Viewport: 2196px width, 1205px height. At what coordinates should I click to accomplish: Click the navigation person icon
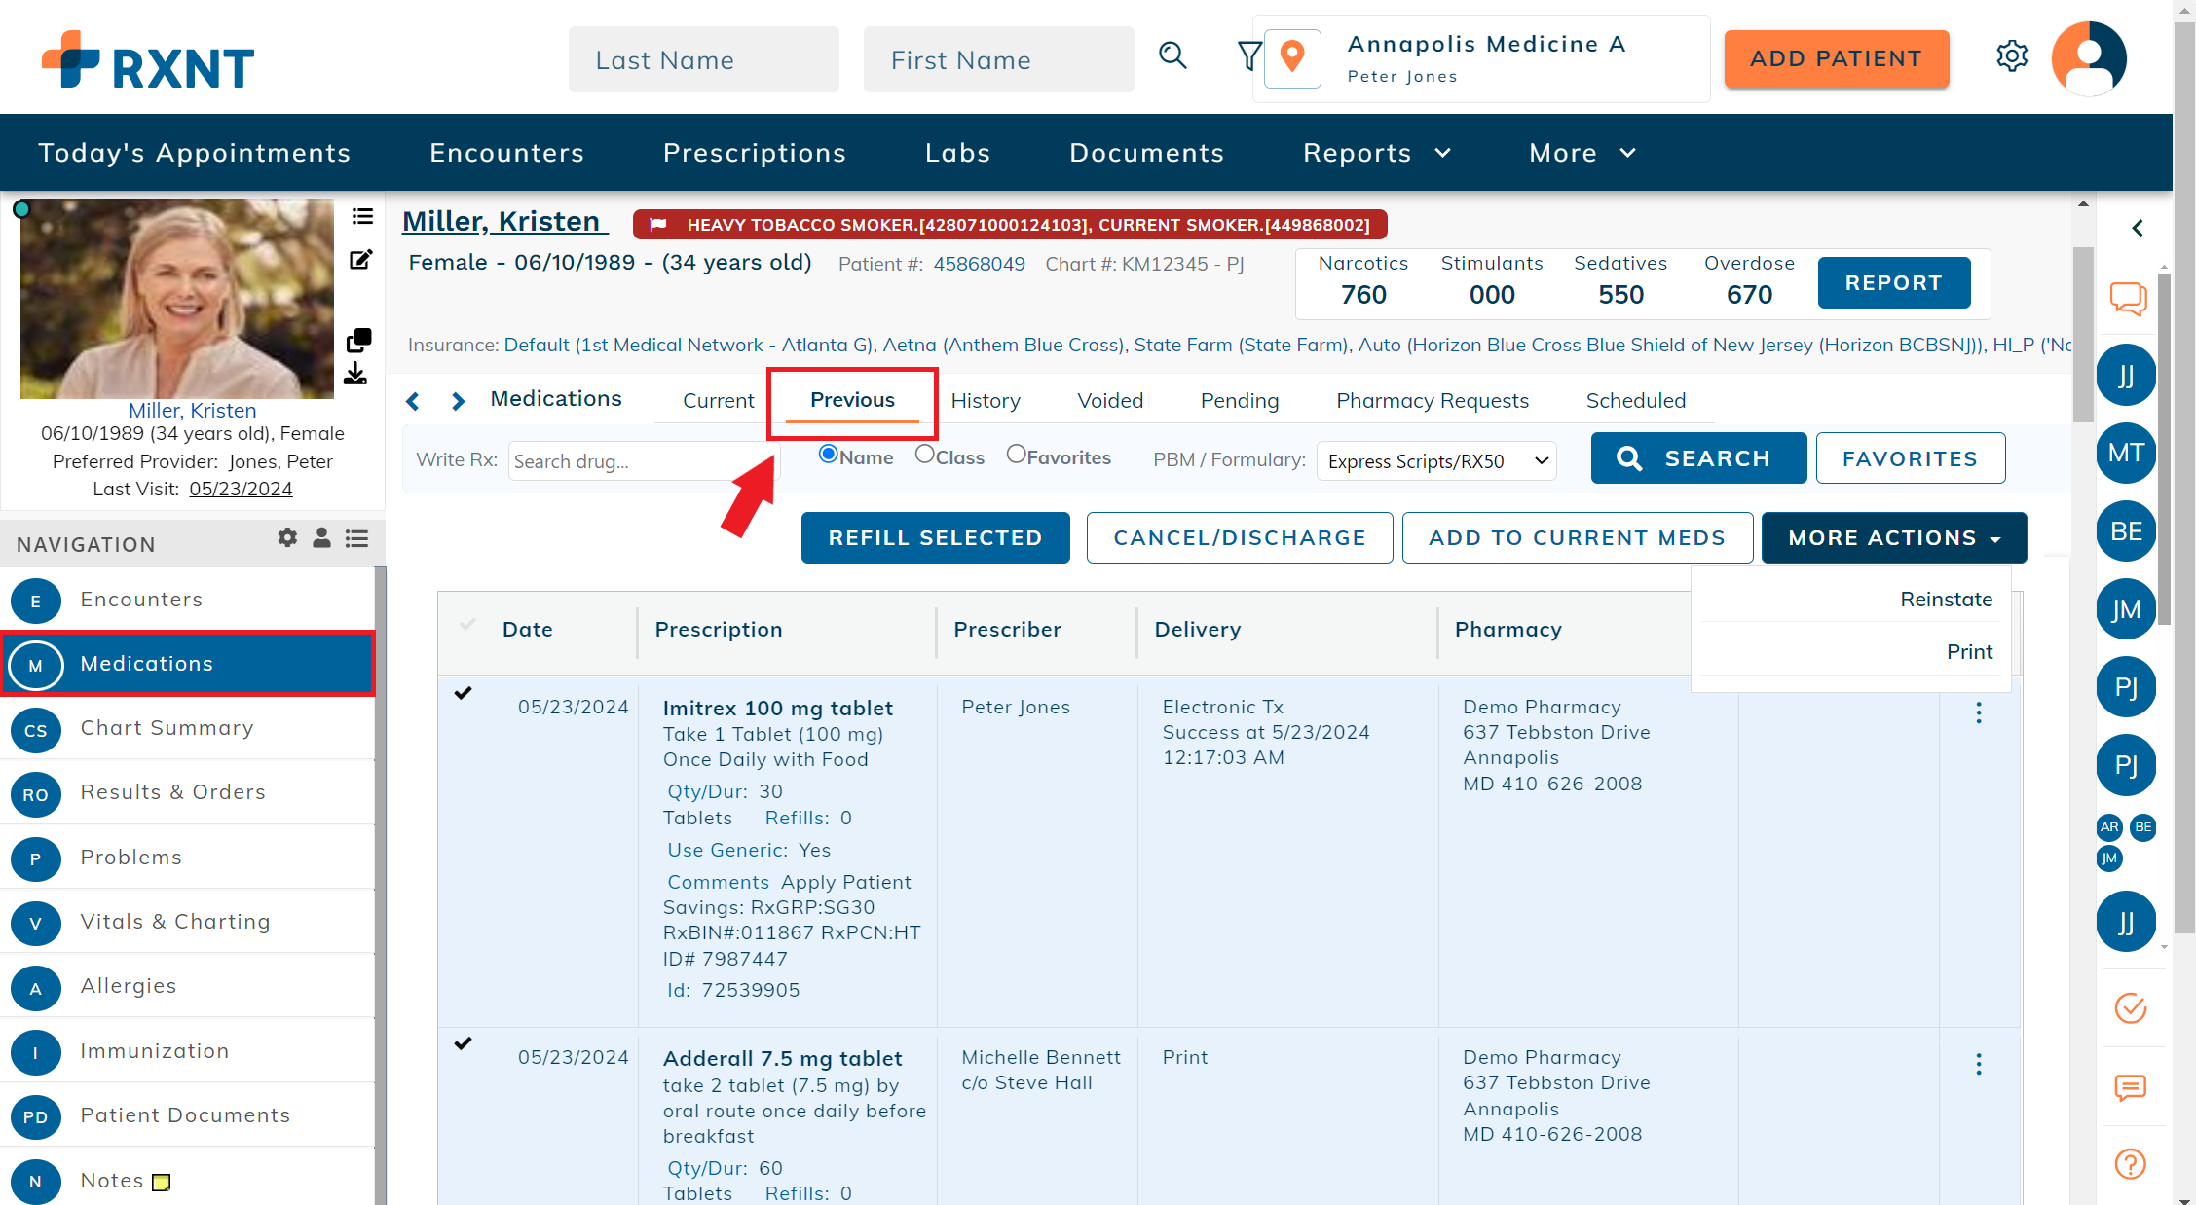[x=321, y=537]
